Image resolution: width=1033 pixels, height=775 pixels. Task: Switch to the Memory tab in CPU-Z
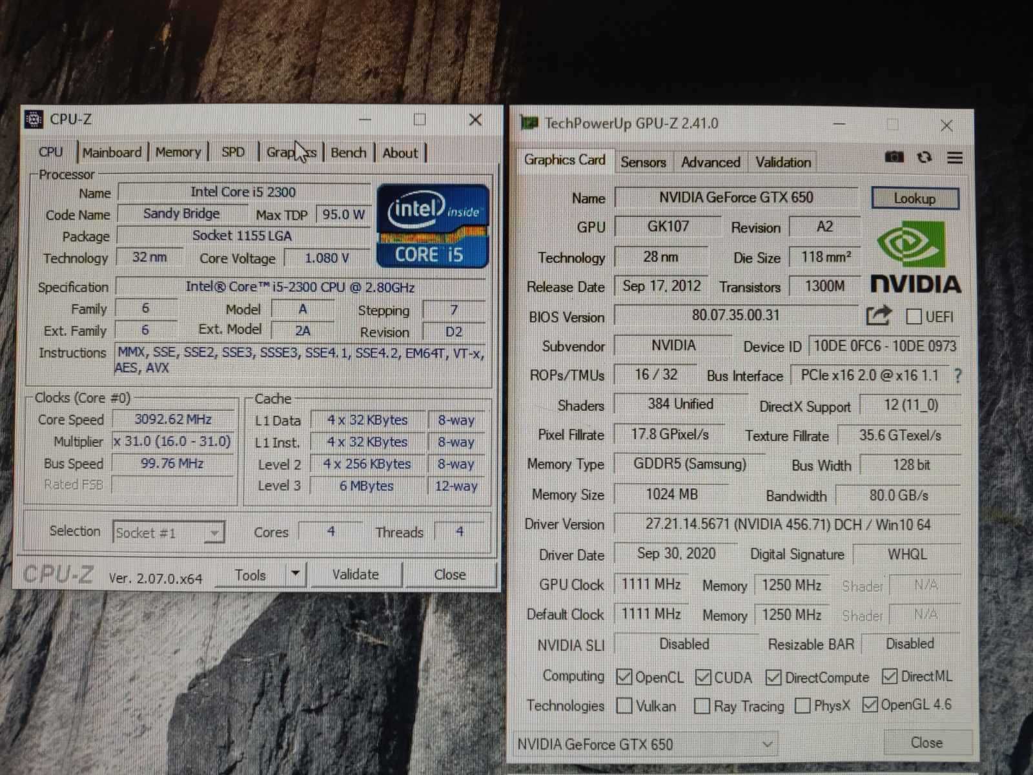178,152
